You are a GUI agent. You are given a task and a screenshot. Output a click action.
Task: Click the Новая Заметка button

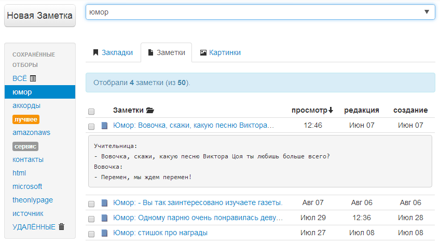(x=40, y=16)
